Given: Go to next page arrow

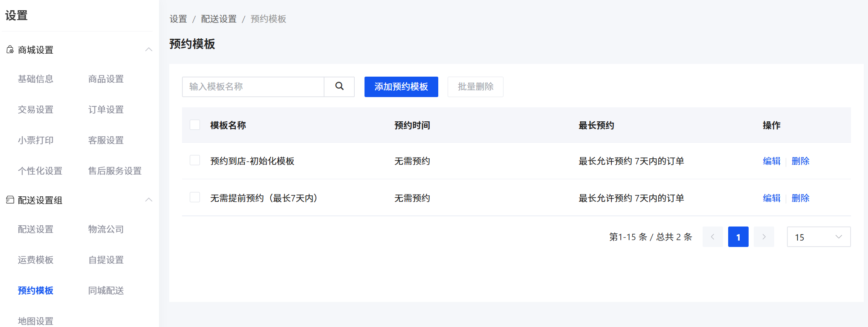Looking at the screenshot, I should (764, 237).
